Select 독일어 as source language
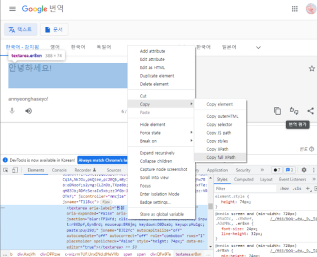 coord(104,47)
